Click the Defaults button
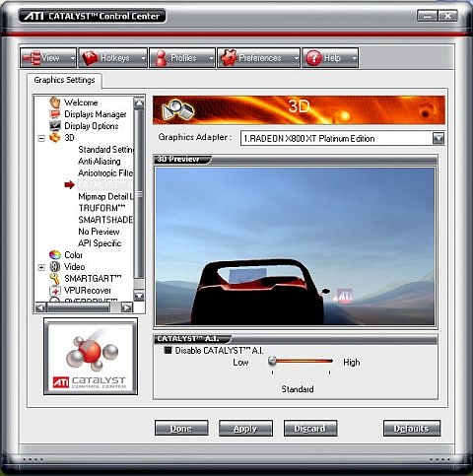Image resolution: width=473 pixels, height=476 pixels. (x=412, y=429)
